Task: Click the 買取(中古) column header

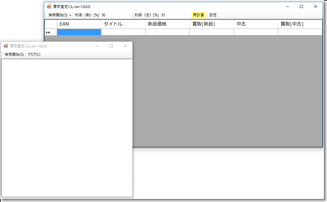Action: [x=300, y=24]
